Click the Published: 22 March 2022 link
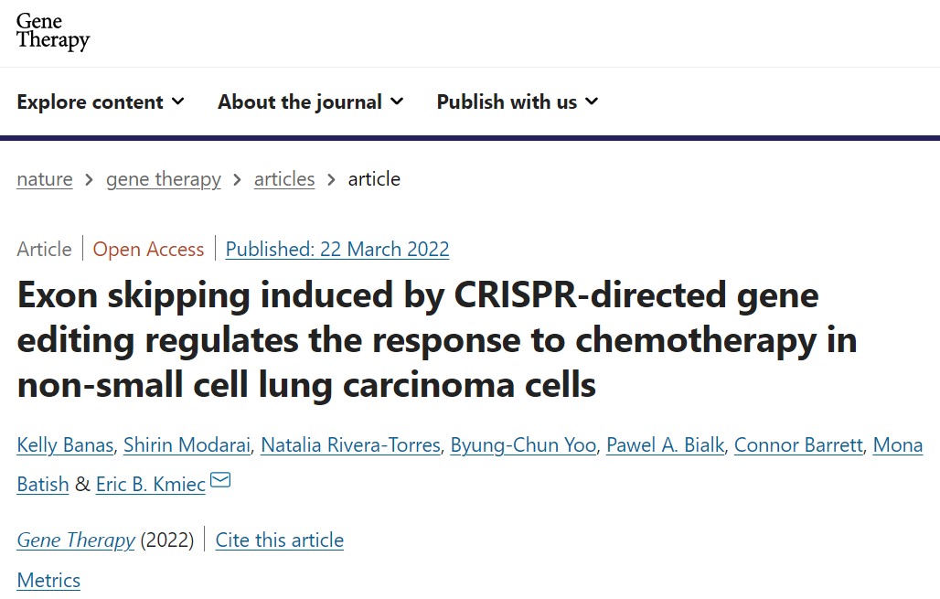 pyautogui.click(x=337, y=249)
